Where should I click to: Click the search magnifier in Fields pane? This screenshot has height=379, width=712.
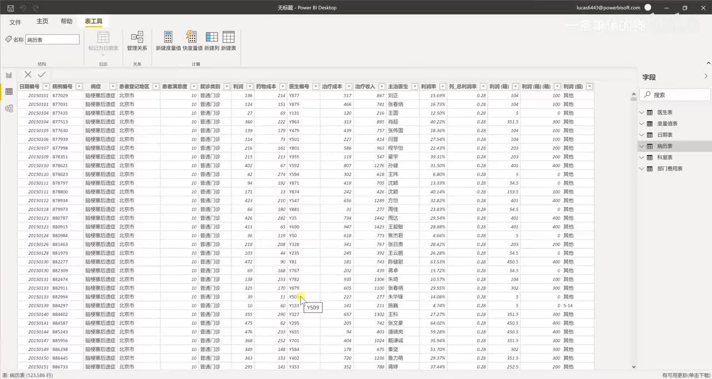(647, 95)
